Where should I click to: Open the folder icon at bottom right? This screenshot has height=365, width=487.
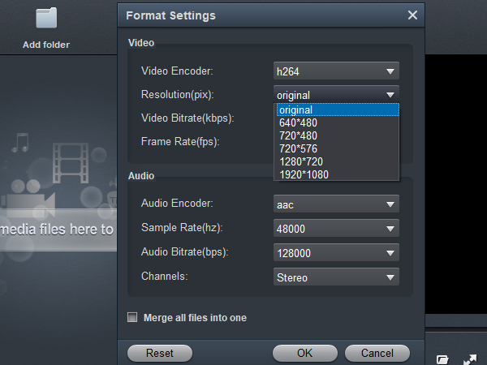click(x=442, y=359)
